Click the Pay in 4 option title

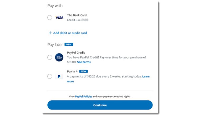[72, 71]
